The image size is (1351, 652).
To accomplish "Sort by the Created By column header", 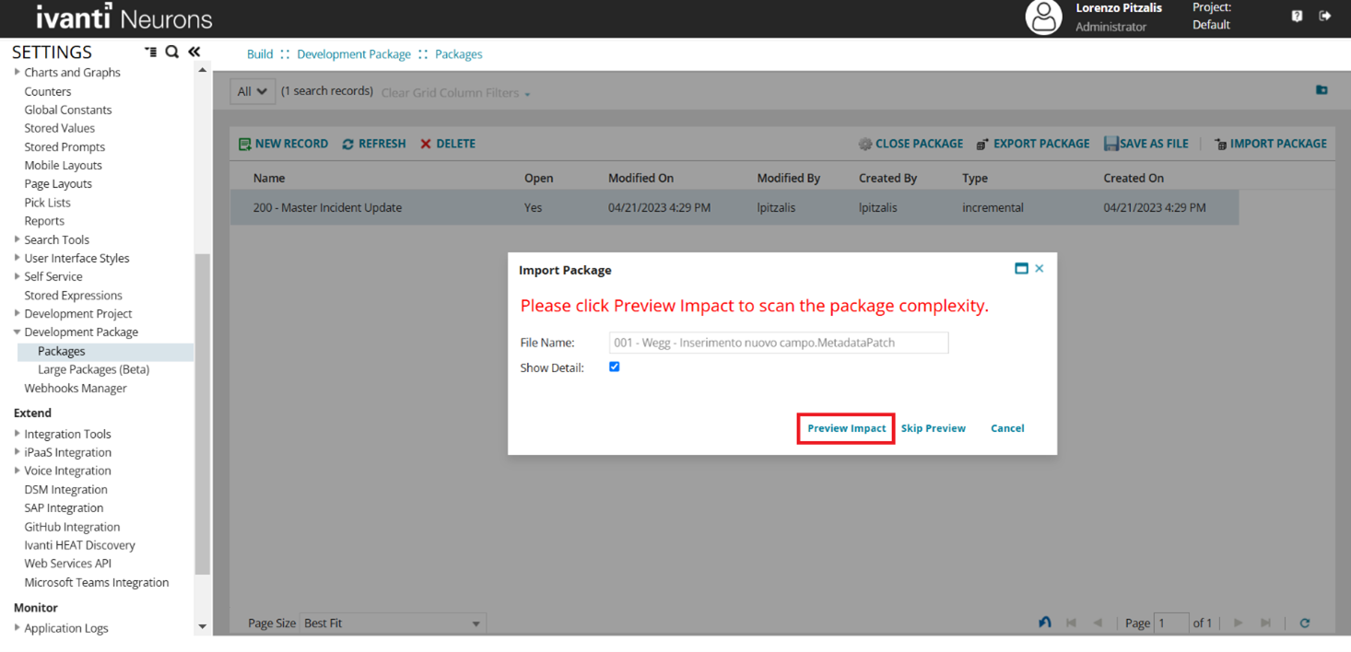I will coord(887,178).
